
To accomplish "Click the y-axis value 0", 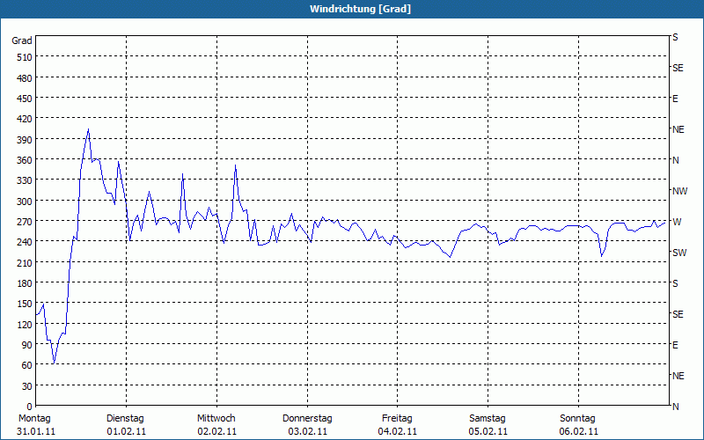I will point(30,407).
